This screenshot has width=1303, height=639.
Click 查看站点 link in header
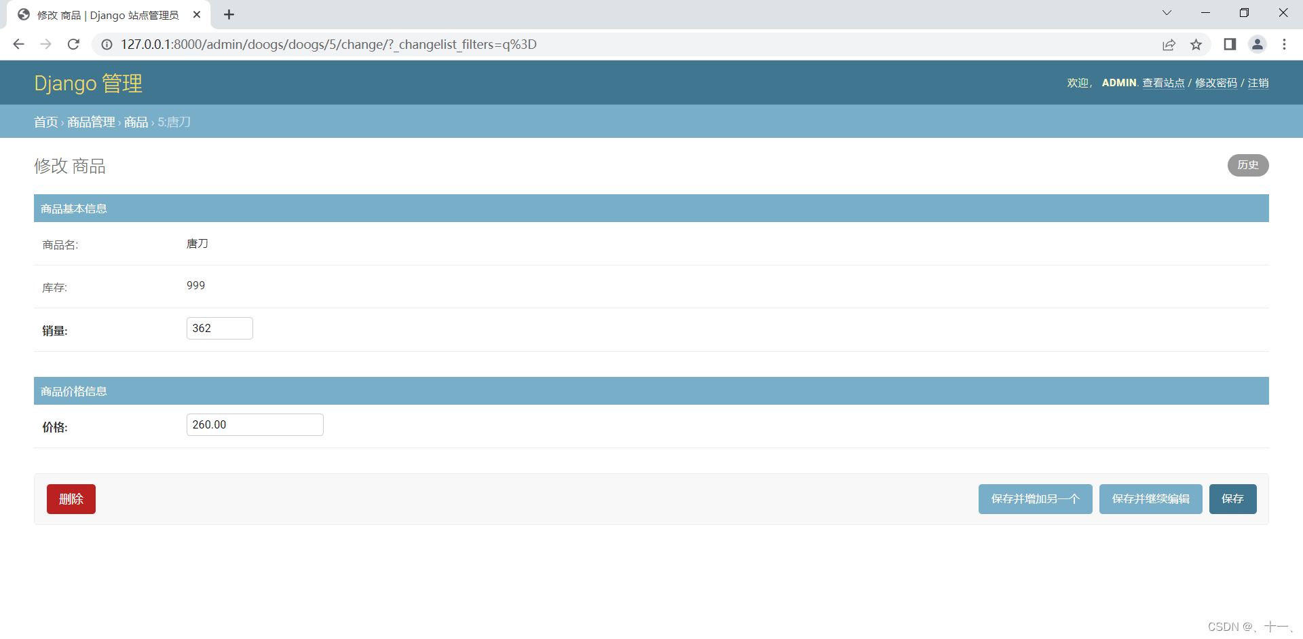click(x=1163, y=83)
